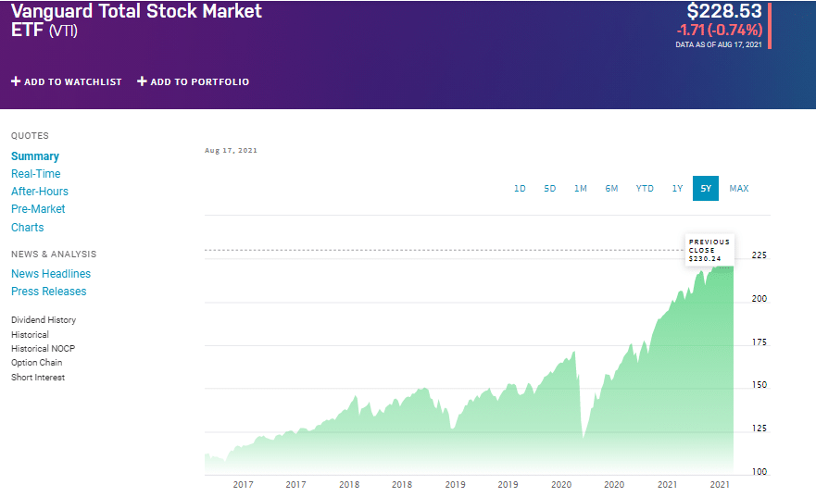This screenshot has height=497, width=816.
Task: Show the MAX chart range
Action: point(739,188)
